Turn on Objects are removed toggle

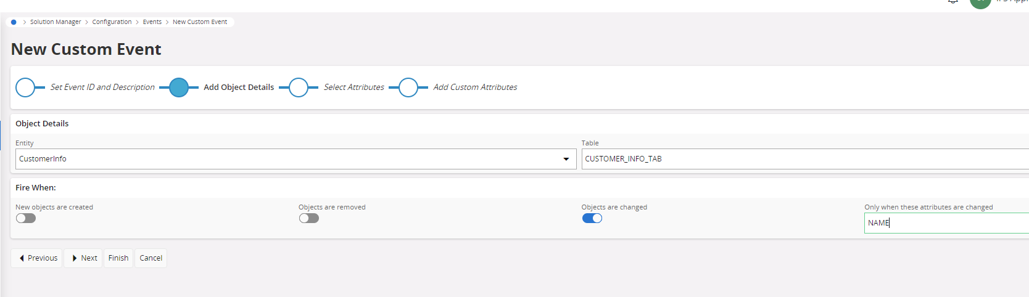[309, 218]
